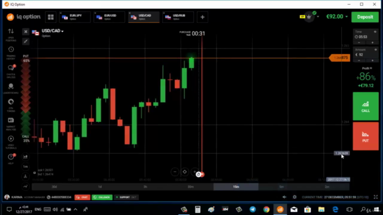
Task: Set the chart range to 30m
Action: 191,187
